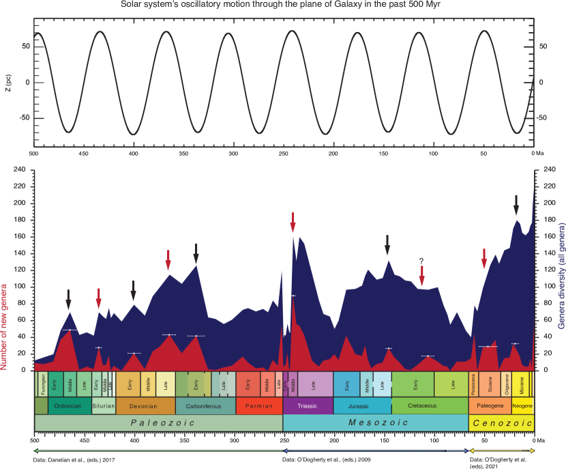
Task: Click the question mark above the Cretaceous arrow
Action: (421, 261)
